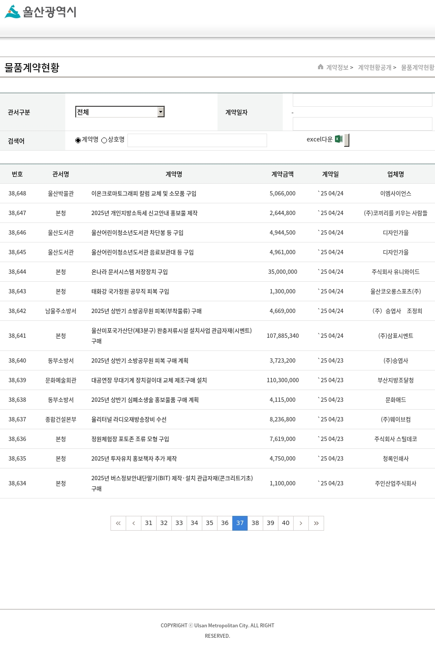Click amount 110,300,000
The image size is (435, 653).
point(283,380)
